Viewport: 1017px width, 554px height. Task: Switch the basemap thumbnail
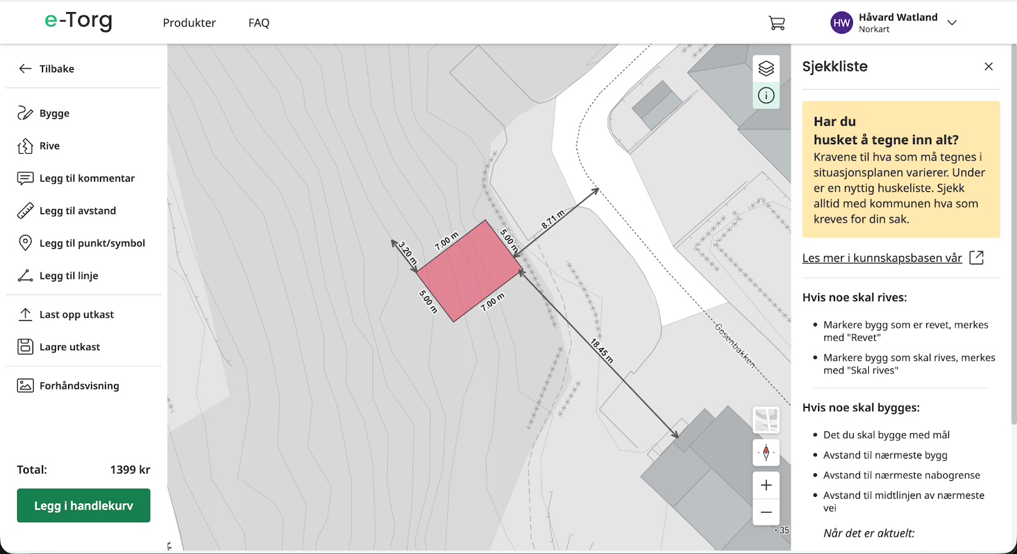[766, 420]
